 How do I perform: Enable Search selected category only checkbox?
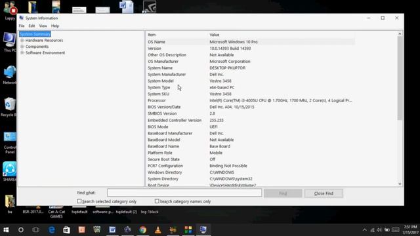[79, 201]
